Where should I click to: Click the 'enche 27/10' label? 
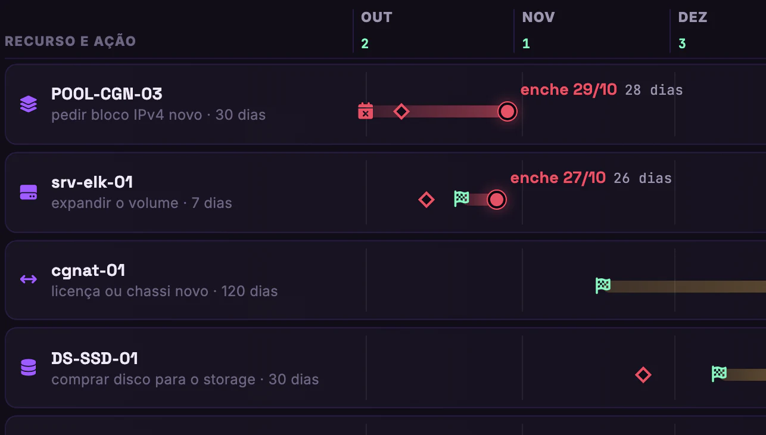(x=558, y=178)
